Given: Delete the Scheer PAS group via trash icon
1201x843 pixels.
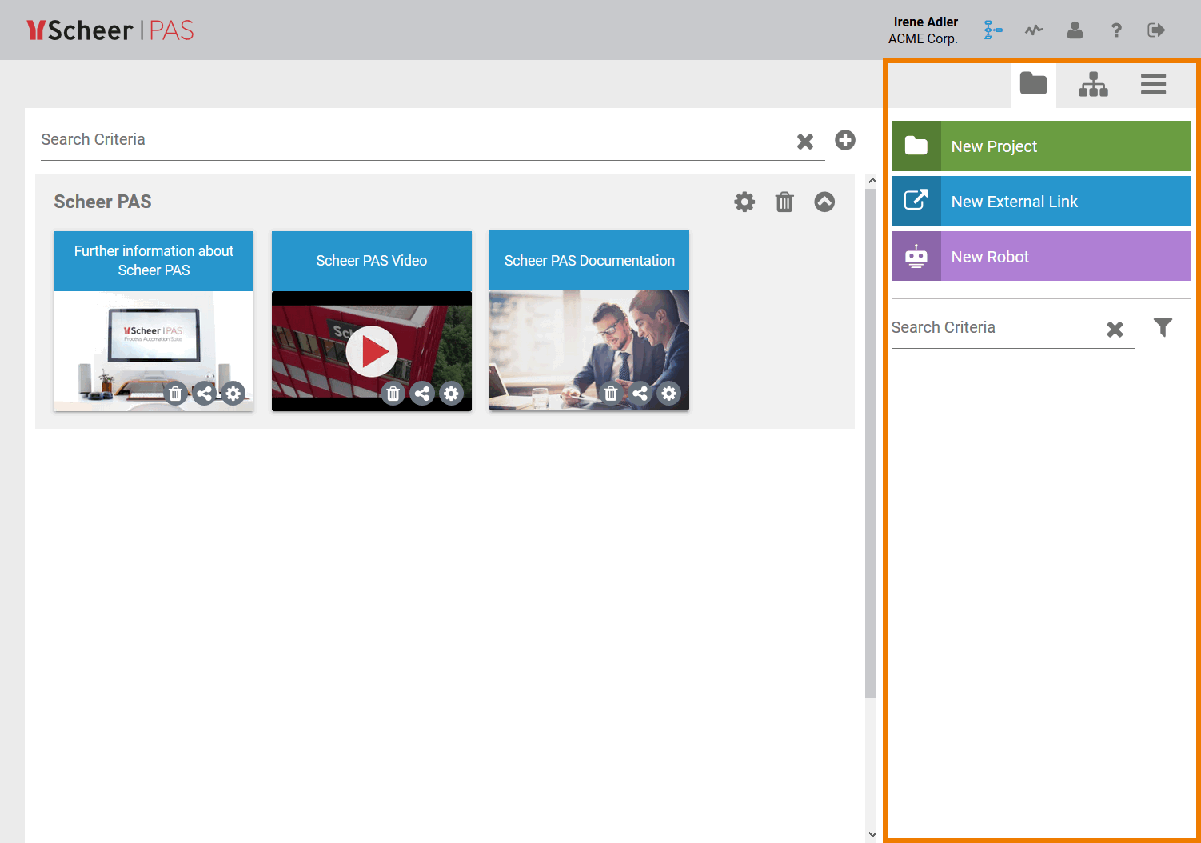Looking at the screenshot, I should pyautogui.click(x=784, y=202).
